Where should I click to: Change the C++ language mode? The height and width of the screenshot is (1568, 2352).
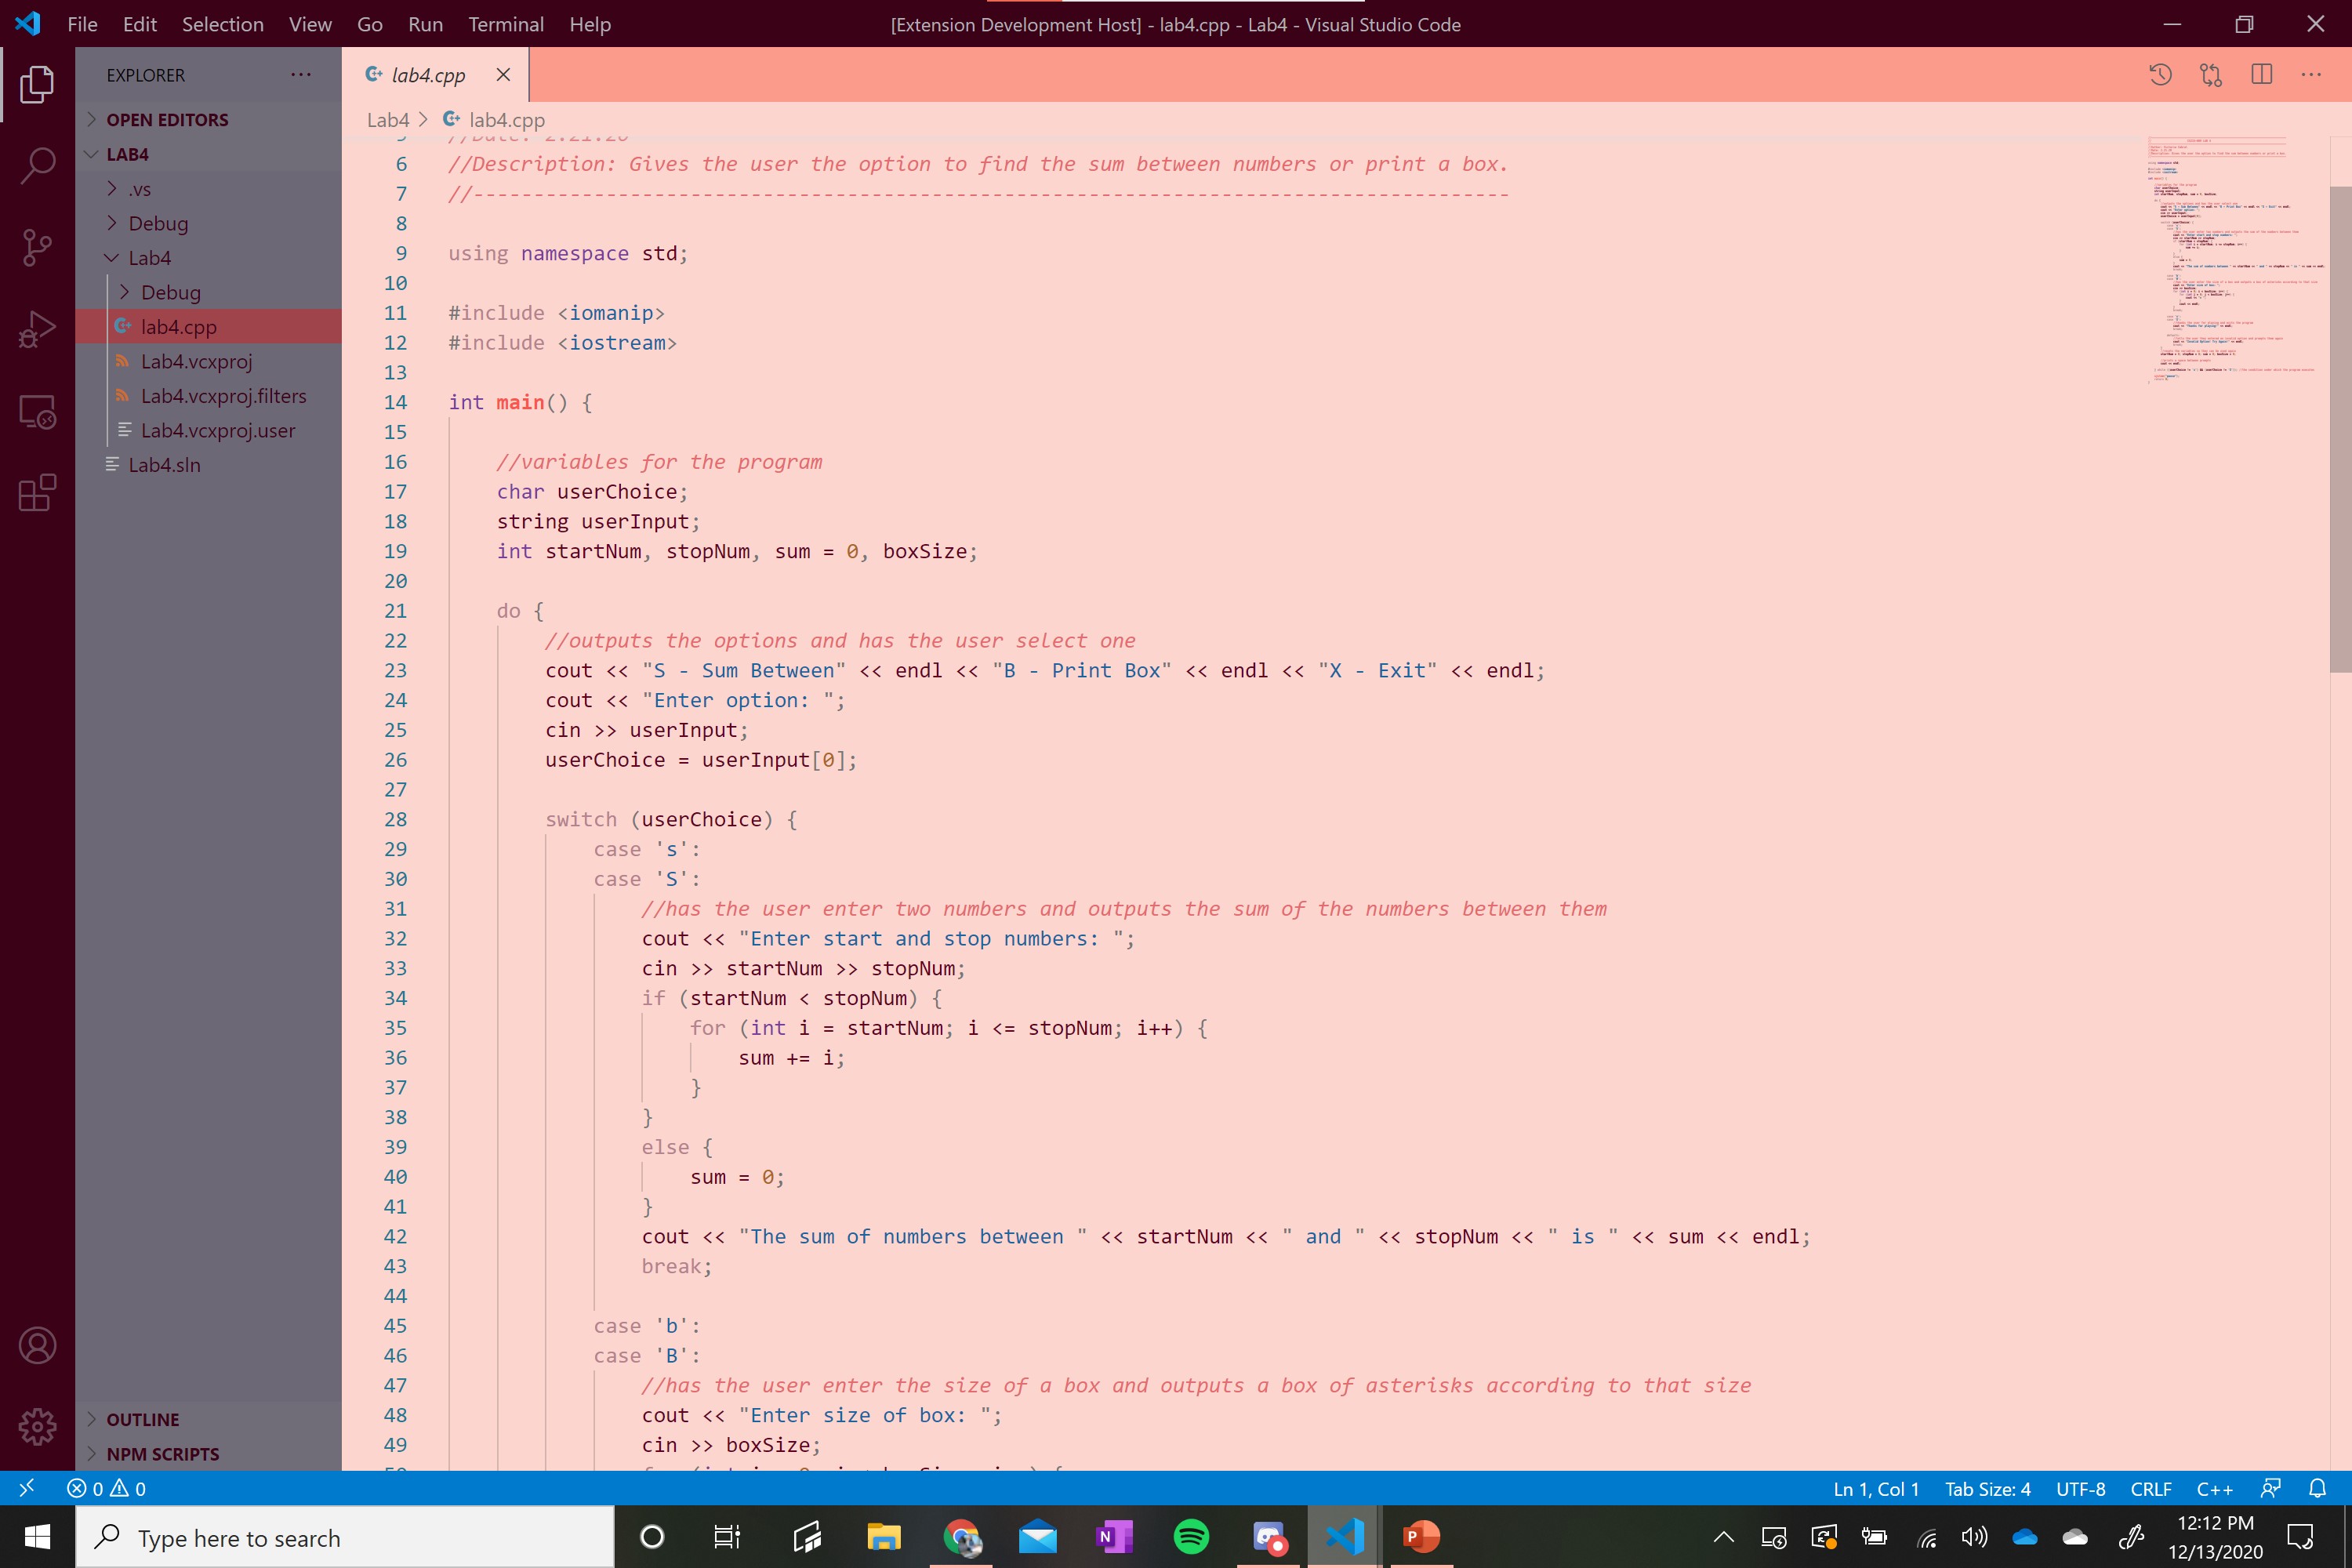tap(2214, 1488)
